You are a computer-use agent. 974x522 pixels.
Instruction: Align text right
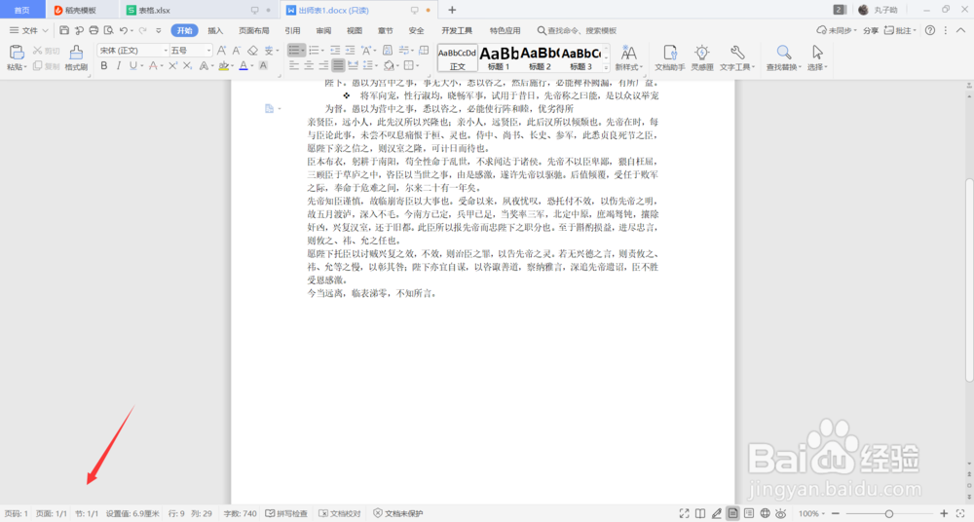pyautogui.click(x=323, y=65)
